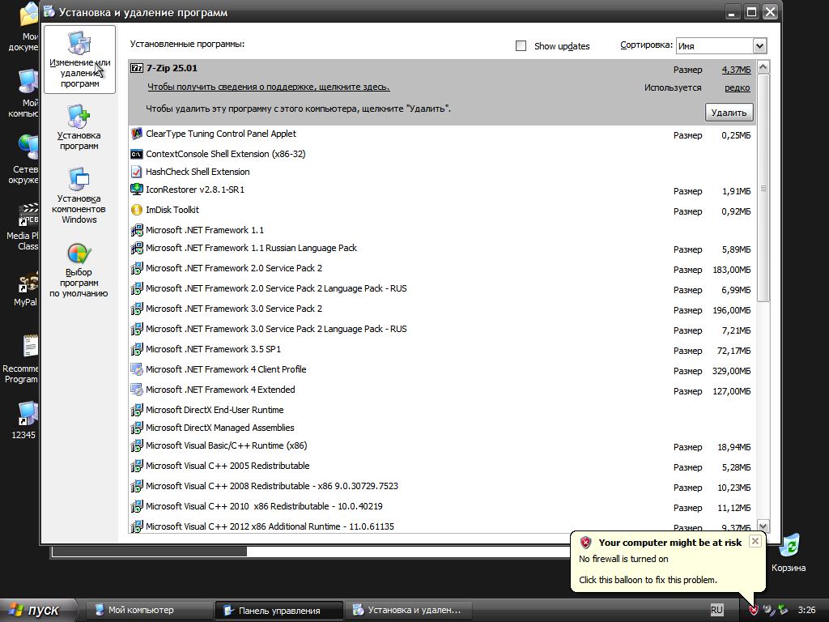
Task: Select Visual C++ 2008 Redistributable x86 9.0.30729.7523
Action: tap(442, 487)
